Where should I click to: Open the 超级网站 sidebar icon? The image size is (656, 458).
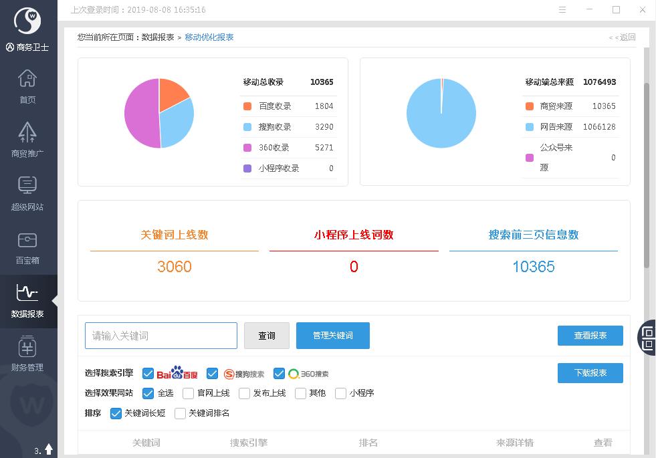(27, 185)
